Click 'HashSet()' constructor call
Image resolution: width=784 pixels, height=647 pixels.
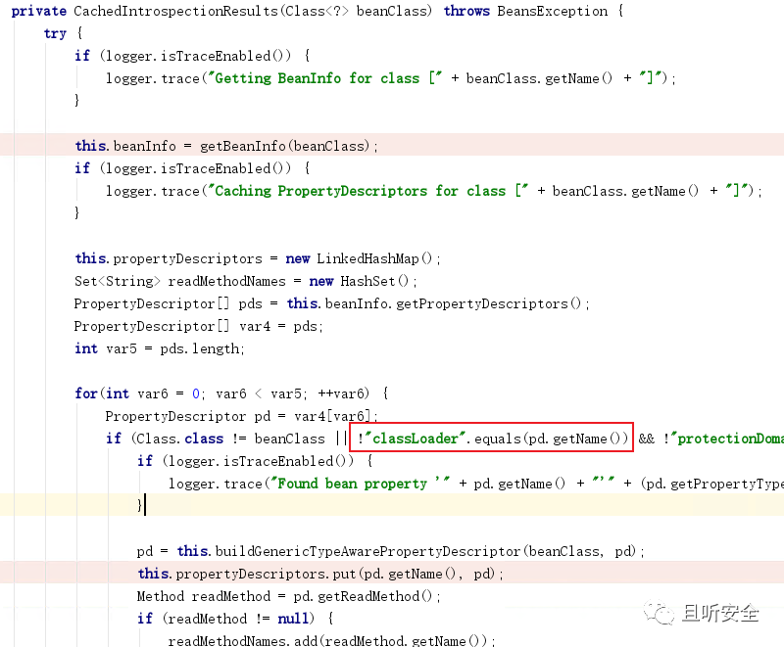pyautogui.click(x=374, y=281)
